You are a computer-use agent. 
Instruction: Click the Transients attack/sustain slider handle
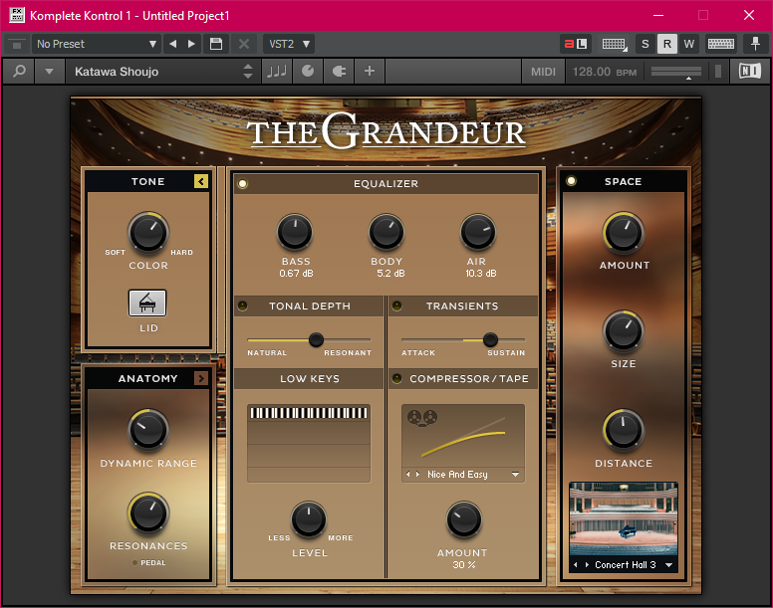[490, 339]
